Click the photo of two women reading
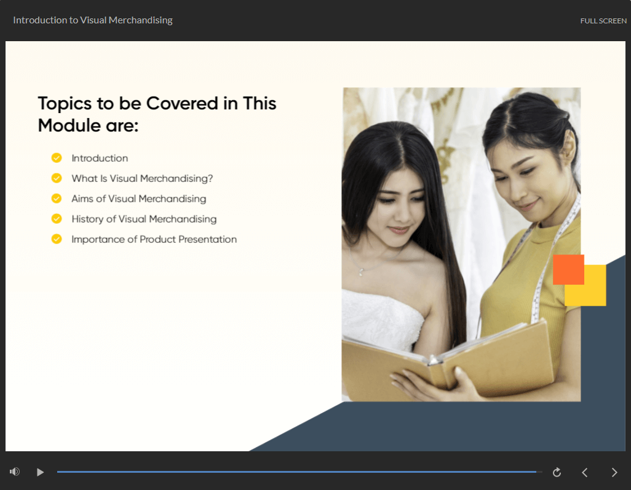 coord(461,245)
